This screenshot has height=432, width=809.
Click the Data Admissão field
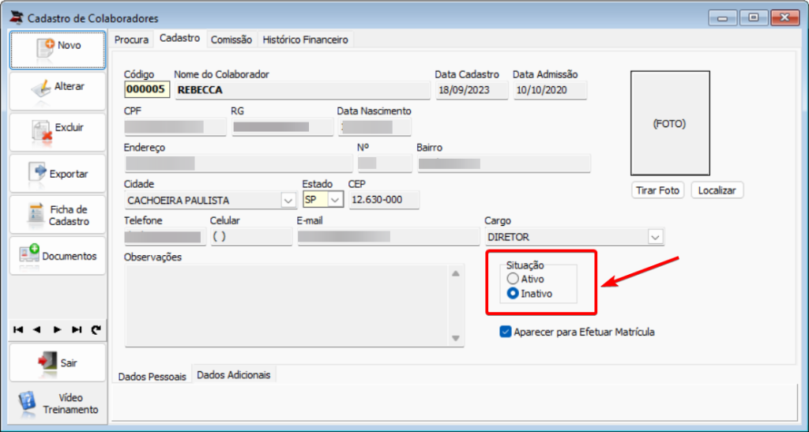[550, 90]
